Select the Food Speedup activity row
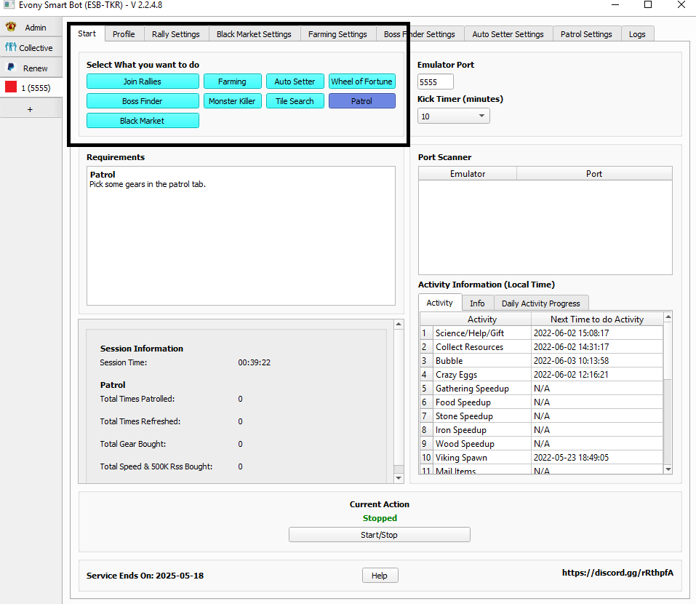Image resolution: width=696 pixels, height=604 pixels. pos(542,402)
